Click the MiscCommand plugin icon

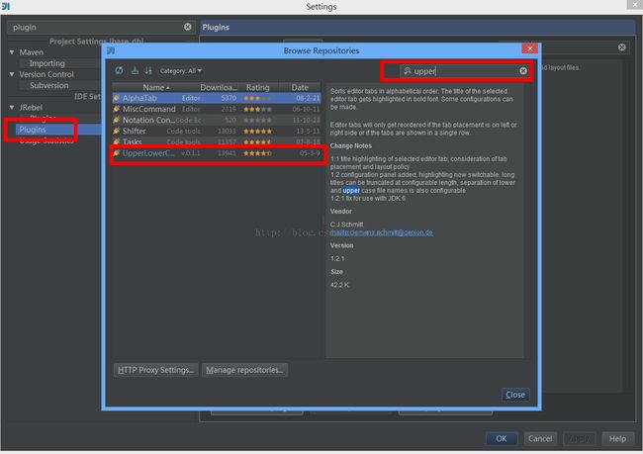click(x=117, y=109)
